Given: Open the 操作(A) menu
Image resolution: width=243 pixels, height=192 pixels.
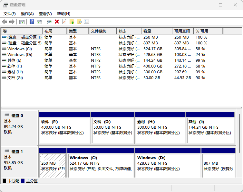Looking at the screenshot, I should coord(27,14).
